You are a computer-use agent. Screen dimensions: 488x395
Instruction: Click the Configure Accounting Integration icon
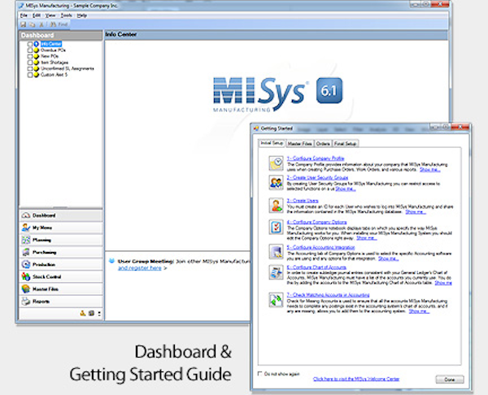(276, 252)
